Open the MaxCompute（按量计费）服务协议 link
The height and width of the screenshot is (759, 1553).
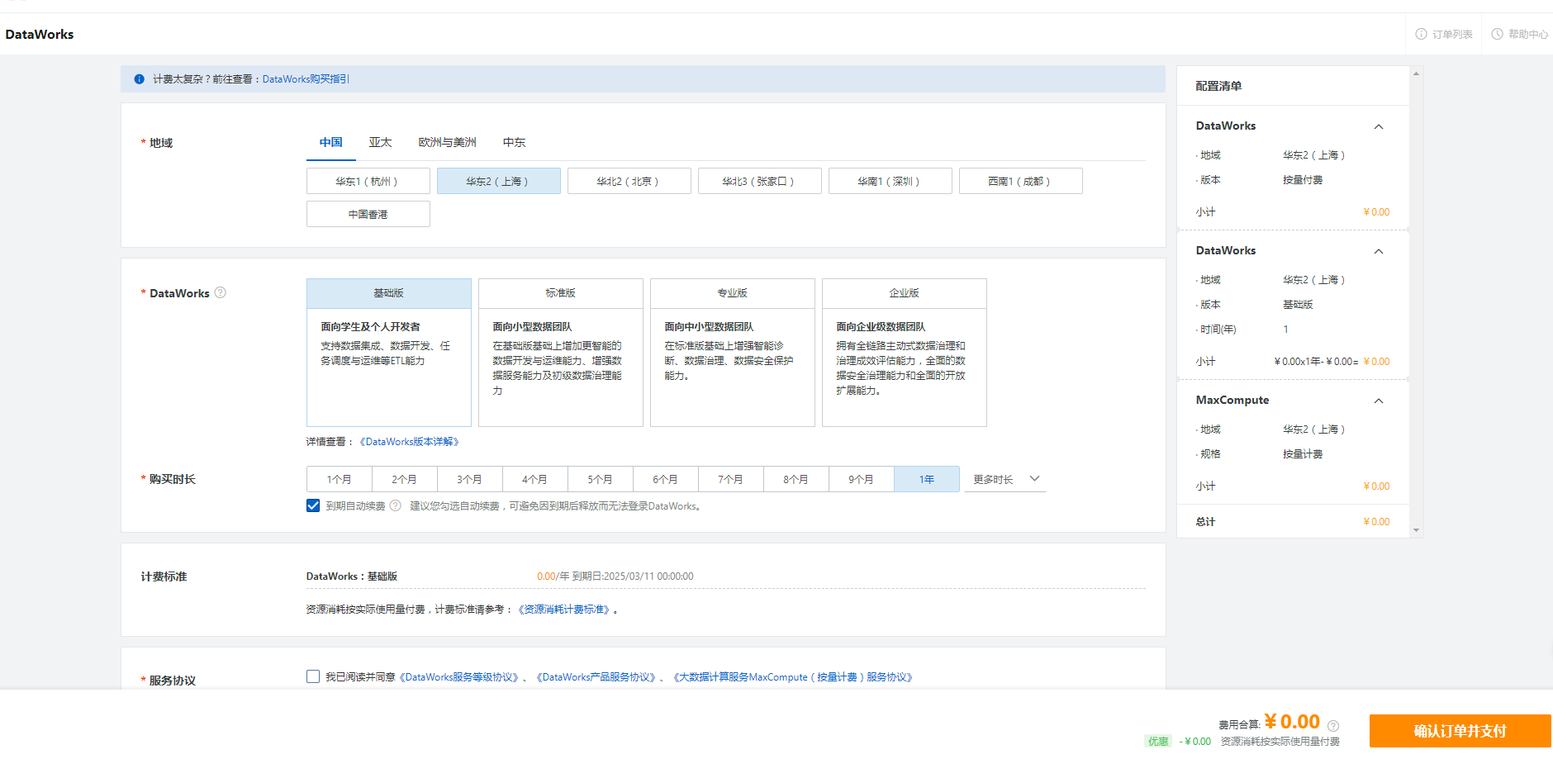793,677
